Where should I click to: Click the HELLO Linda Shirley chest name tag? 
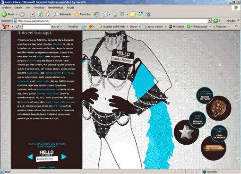click(122, 57)
